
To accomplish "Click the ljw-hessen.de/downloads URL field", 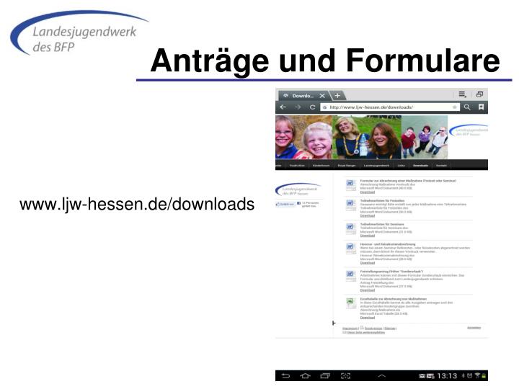I will coord(390,107).
